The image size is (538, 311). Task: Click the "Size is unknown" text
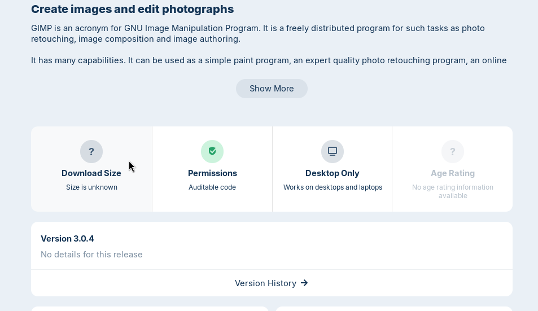tap(91, 187)
